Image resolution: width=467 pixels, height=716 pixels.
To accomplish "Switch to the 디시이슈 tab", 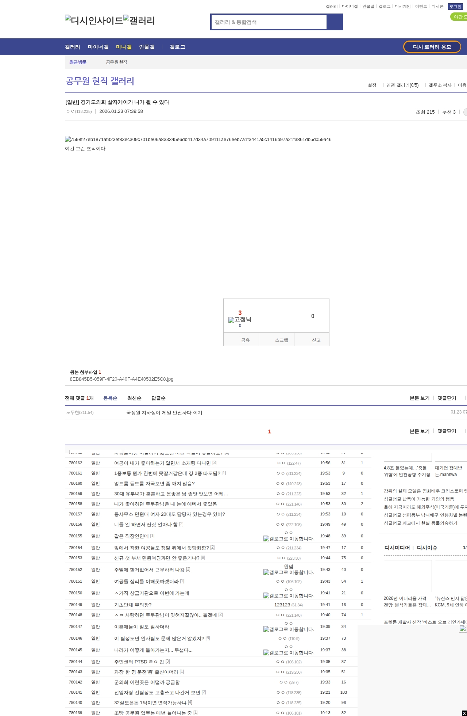I will tap(427, 548).
